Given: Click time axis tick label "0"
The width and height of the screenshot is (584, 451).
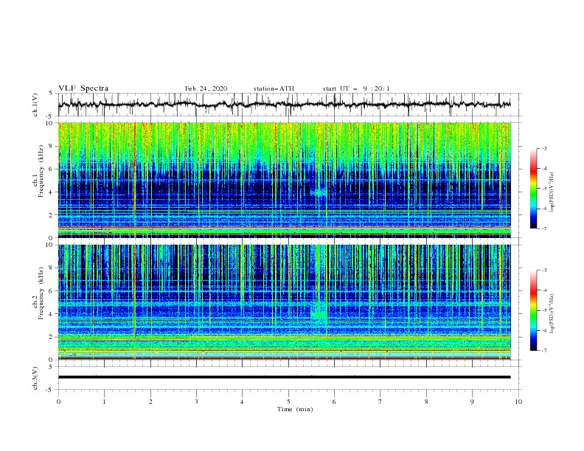Looking at the screenshot, I should tap(58, 402).
